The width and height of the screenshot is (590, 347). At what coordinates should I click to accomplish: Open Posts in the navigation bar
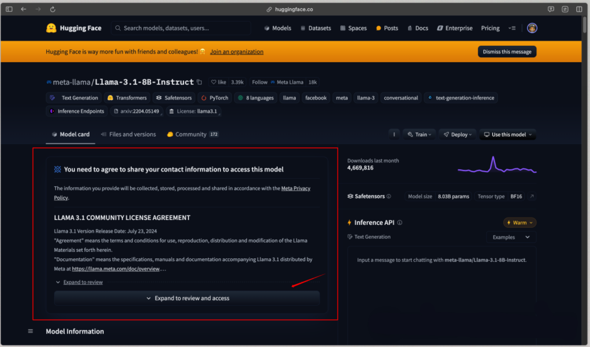tap(387, 28)
